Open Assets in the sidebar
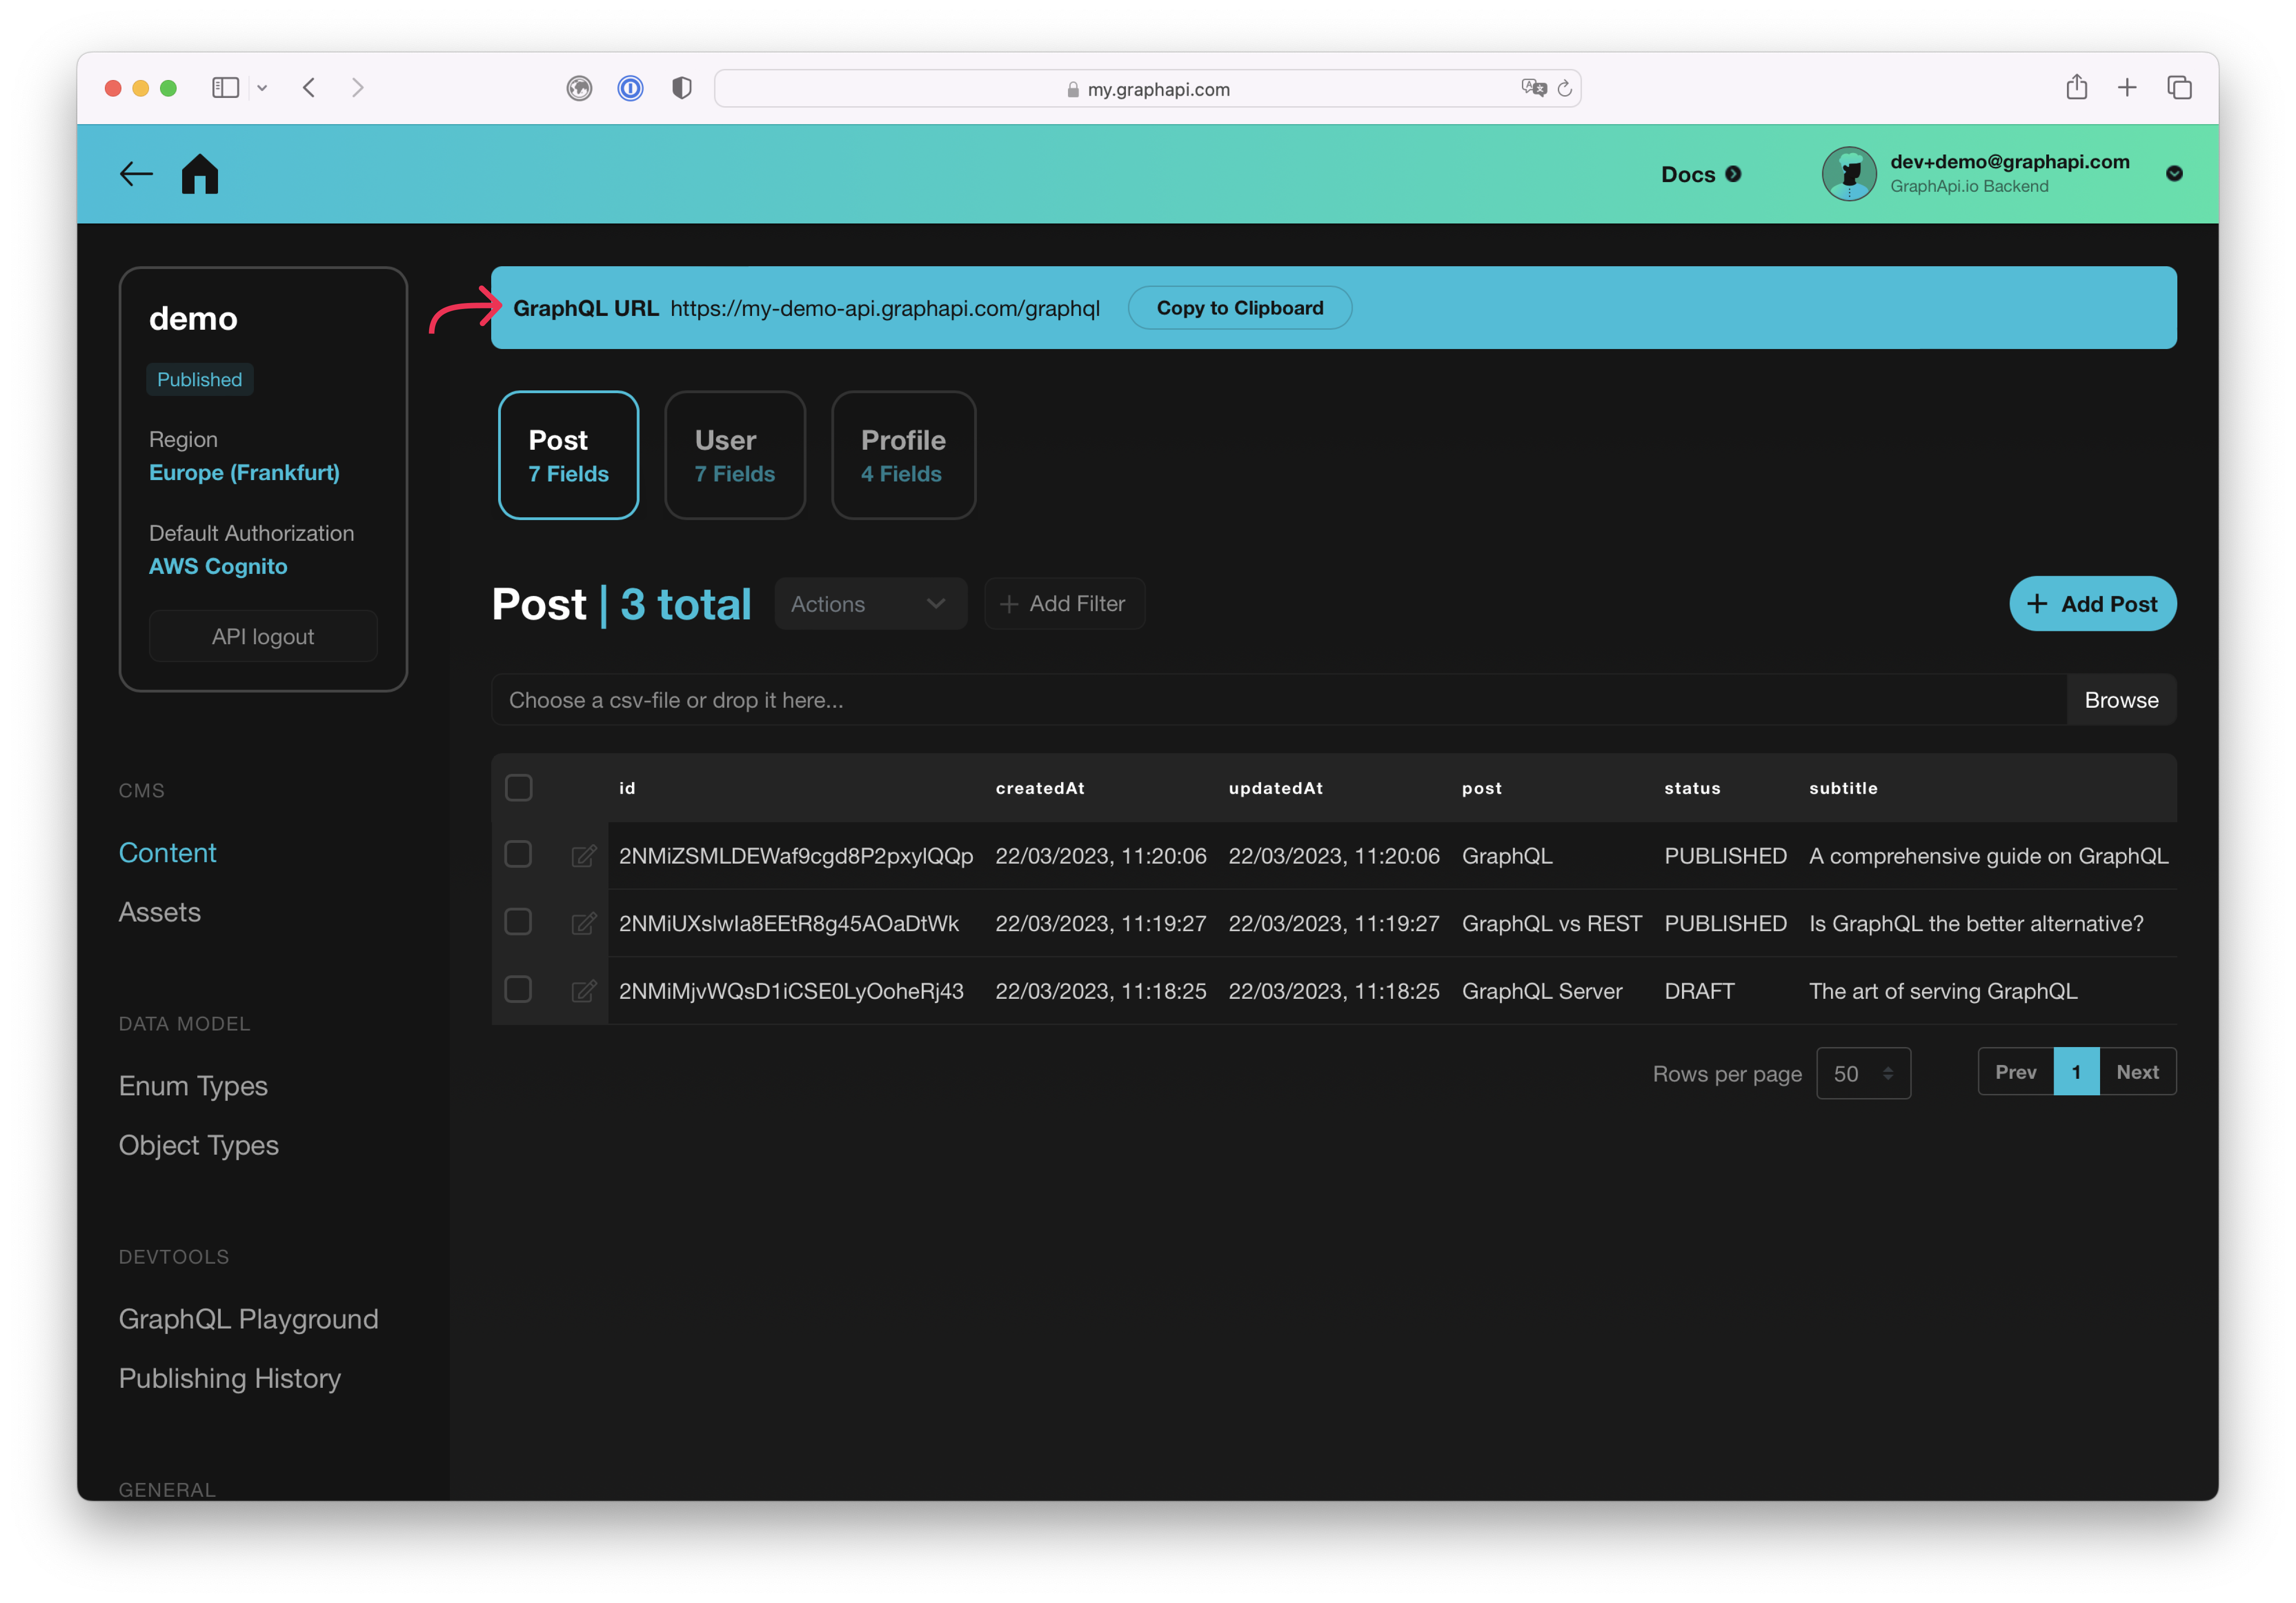The width and height of the screenshot is (2296, 1603). pyautogui.click(x=159, y=912)
